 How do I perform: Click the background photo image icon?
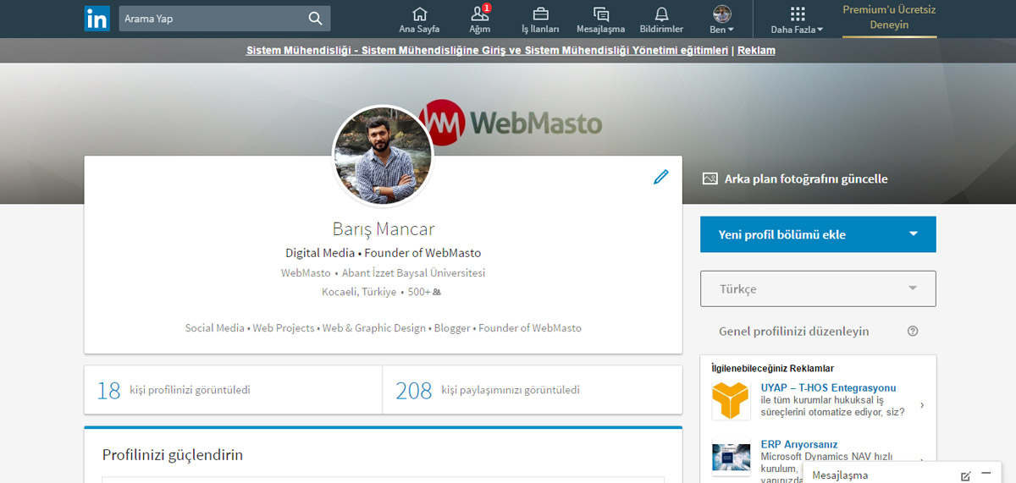(x=710, y=178)
